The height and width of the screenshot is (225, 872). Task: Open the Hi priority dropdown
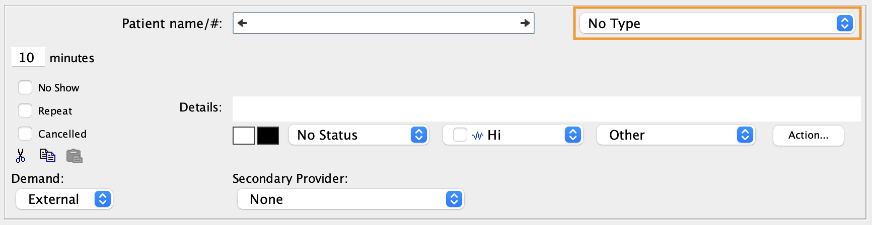pos(513,135)
